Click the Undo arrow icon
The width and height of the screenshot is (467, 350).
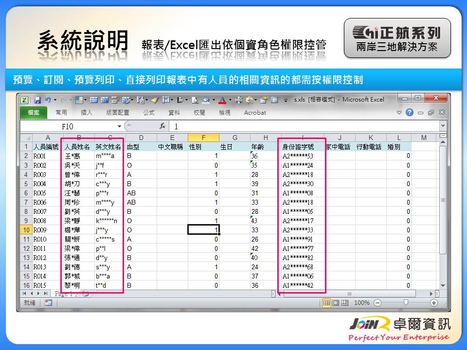click(48, 100)
